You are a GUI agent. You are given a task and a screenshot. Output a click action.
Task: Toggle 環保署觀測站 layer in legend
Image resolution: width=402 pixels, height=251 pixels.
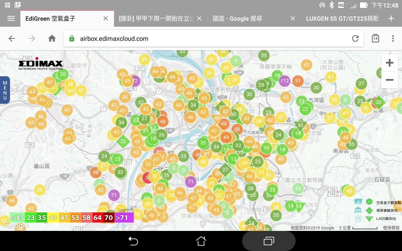378,211
